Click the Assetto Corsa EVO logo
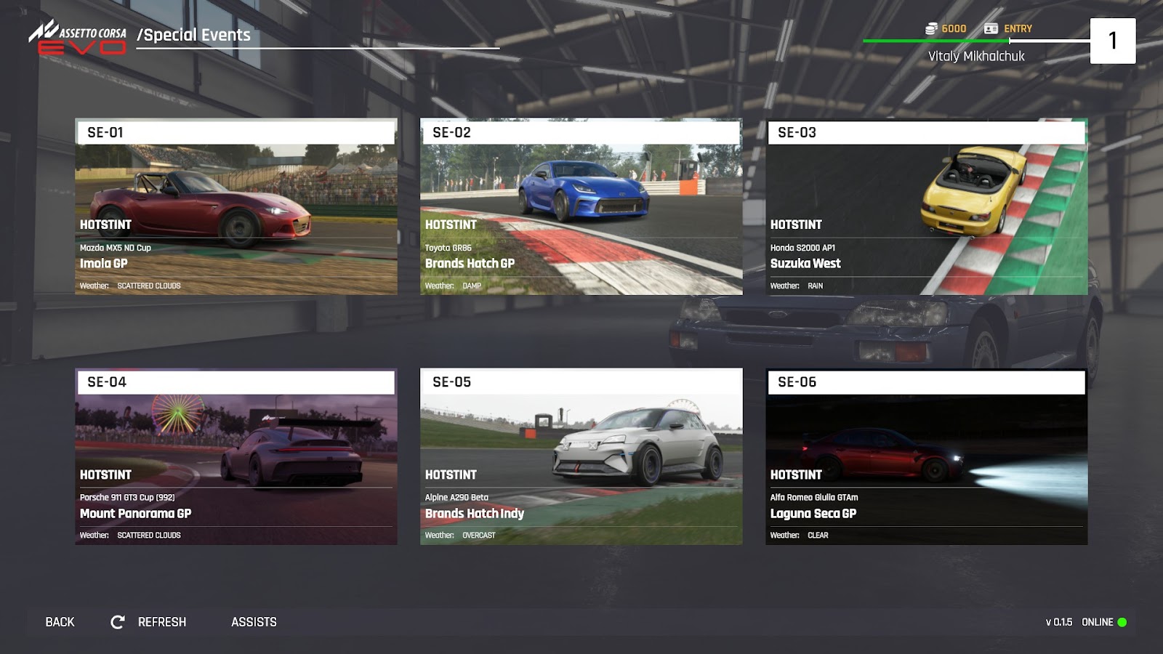 pyautogui.click(x=78, y=38)
